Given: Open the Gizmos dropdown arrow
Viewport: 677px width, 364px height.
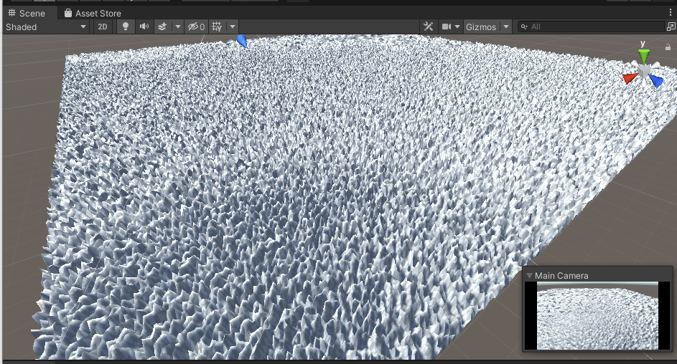Looking at the screenshot, I should pos(505,27).
